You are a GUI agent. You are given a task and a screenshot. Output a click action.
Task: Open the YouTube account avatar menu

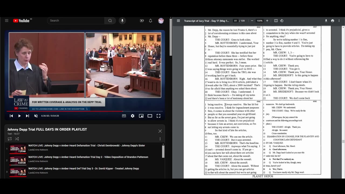click(161, 21)
